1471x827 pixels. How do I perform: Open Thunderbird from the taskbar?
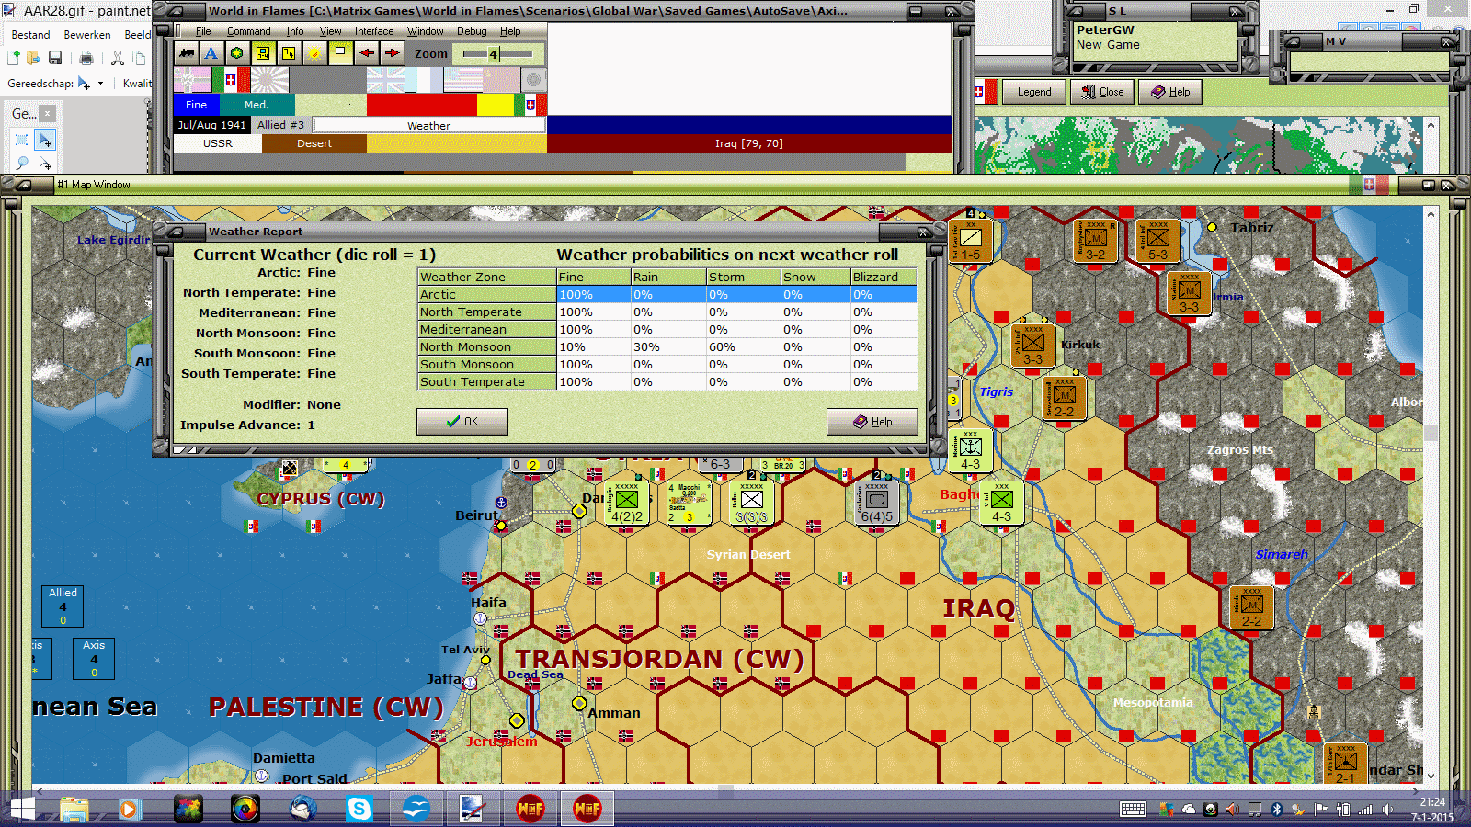302,810
